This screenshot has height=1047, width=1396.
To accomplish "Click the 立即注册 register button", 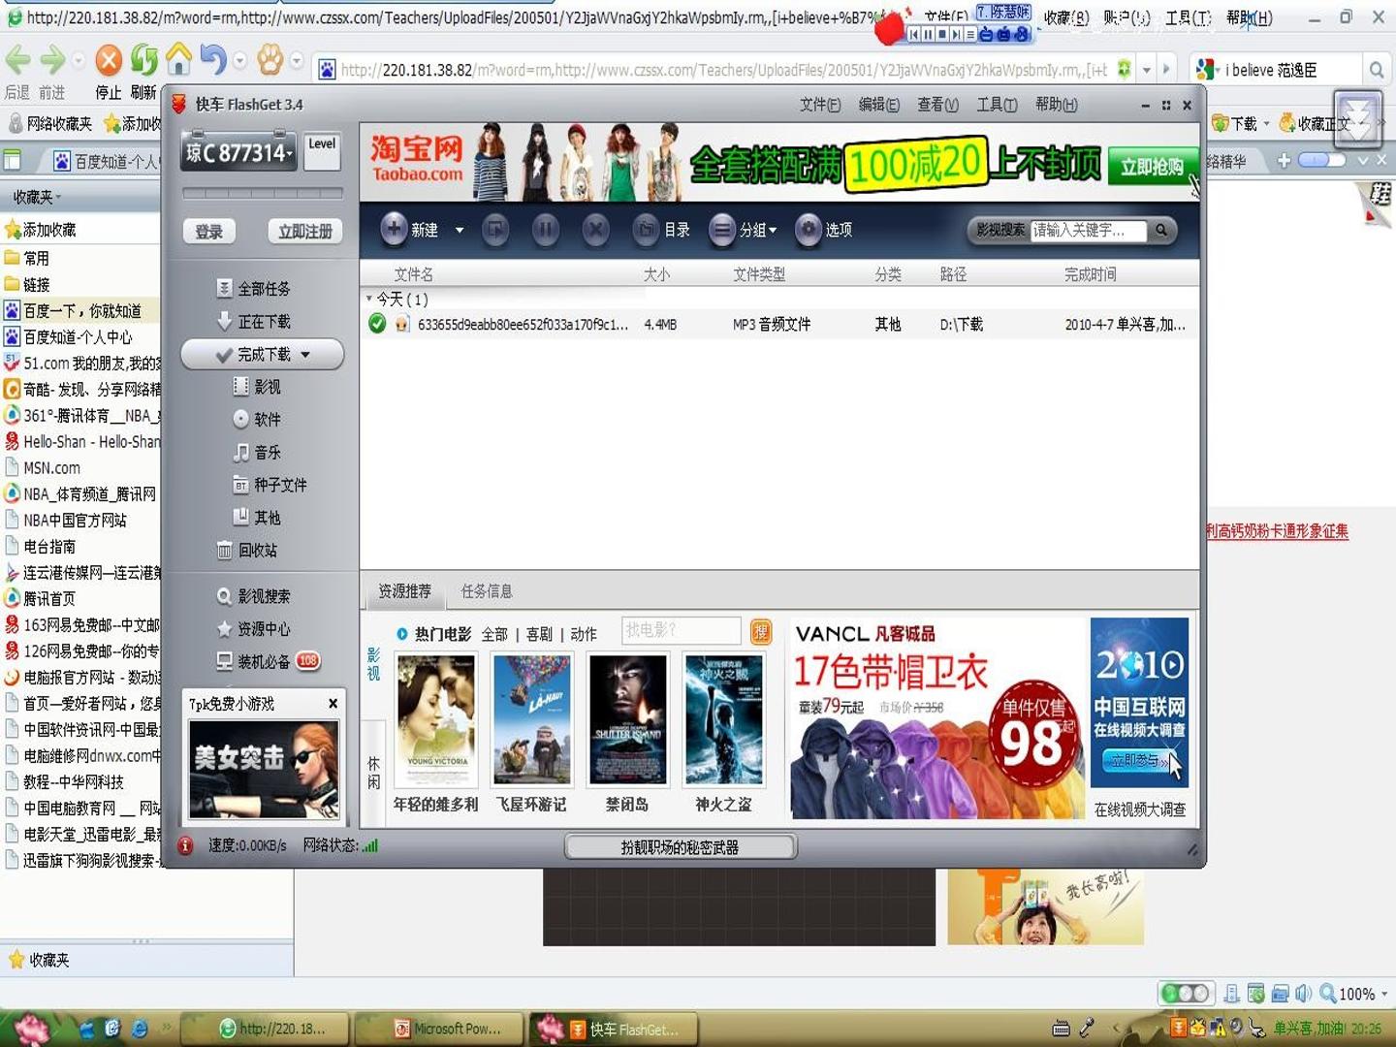I will click(304, 232).
